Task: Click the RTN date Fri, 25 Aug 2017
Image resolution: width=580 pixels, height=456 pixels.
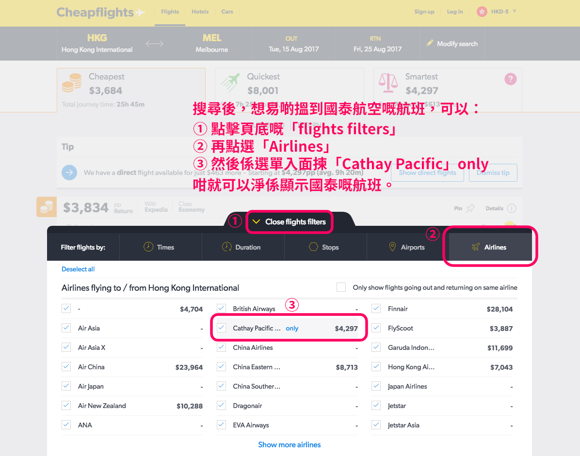Action: 377,44
